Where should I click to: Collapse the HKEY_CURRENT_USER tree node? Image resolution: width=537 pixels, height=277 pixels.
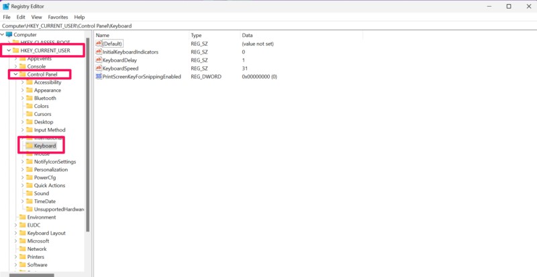pos(8,50)
